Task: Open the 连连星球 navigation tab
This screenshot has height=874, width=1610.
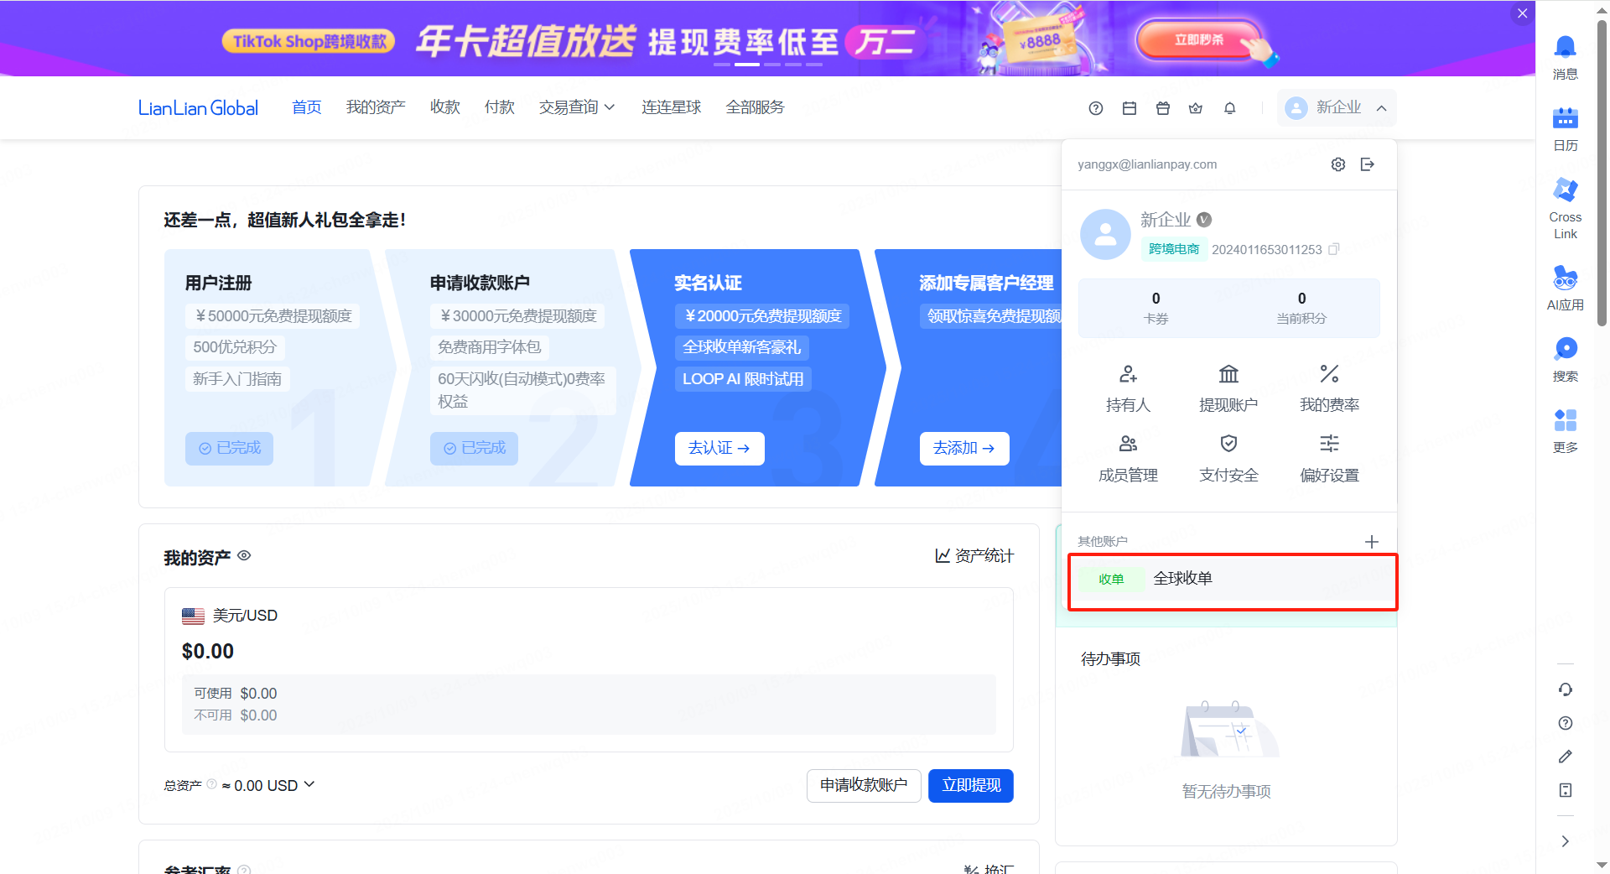Action: point(671,107)
